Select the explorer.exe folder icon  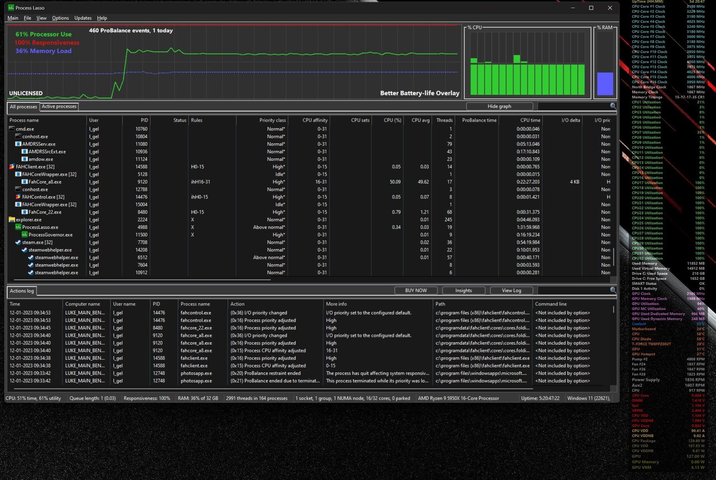click(12, 220)
